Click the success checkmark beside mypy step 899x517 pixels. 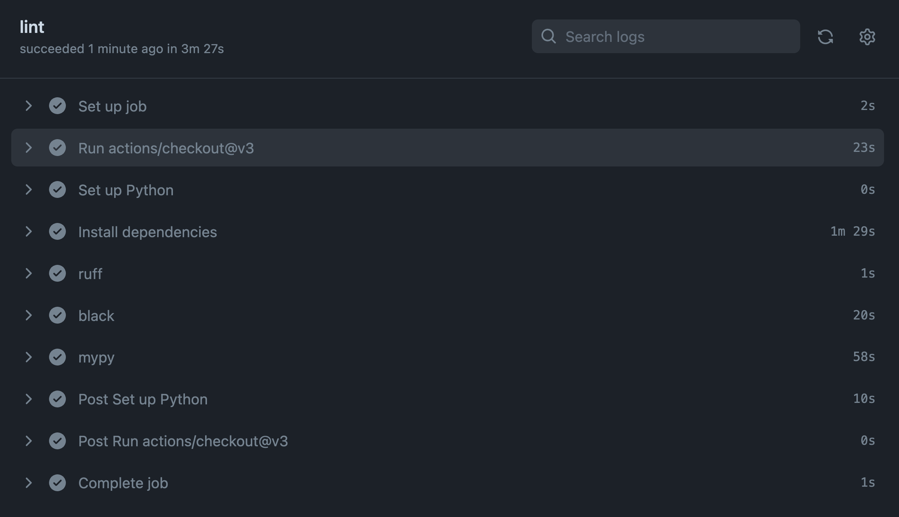click(58, 357)
